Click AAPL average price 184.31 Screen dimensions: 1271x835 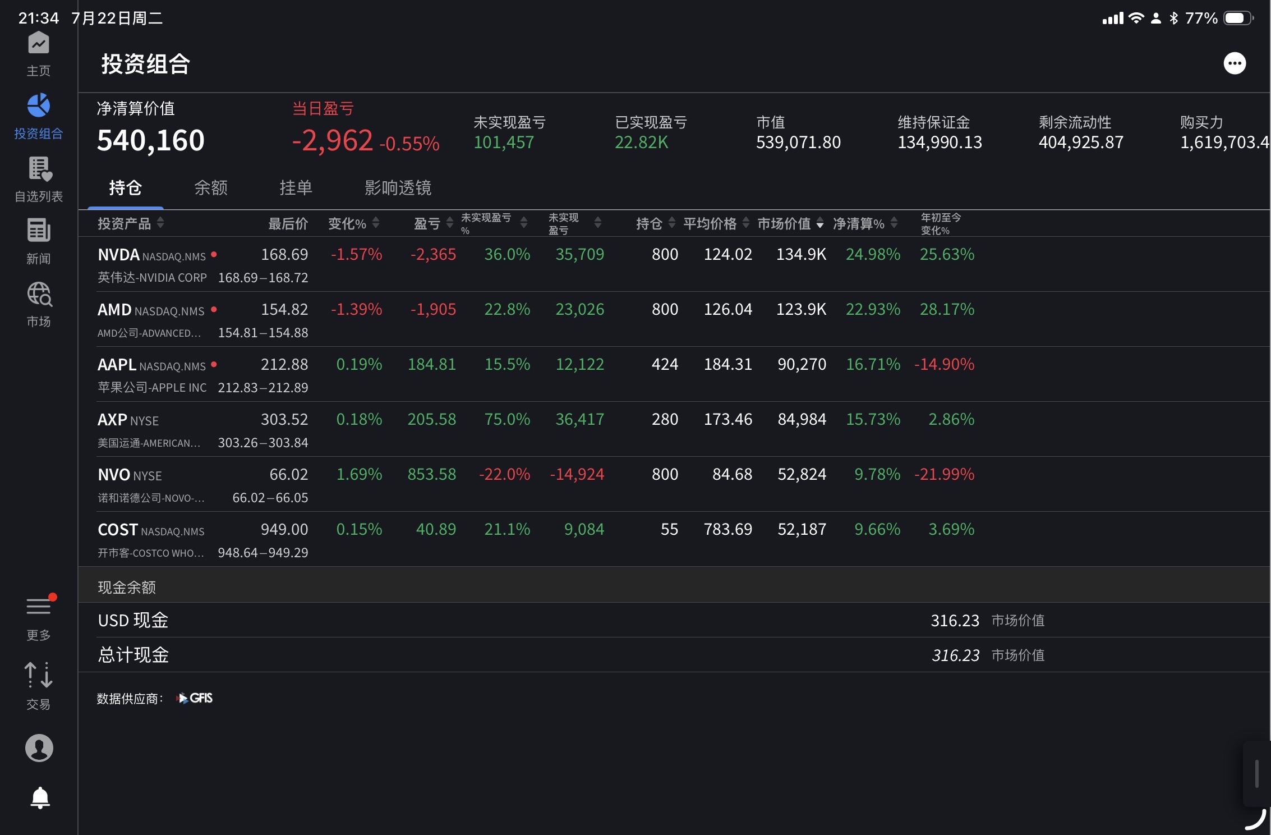point(728,364)
